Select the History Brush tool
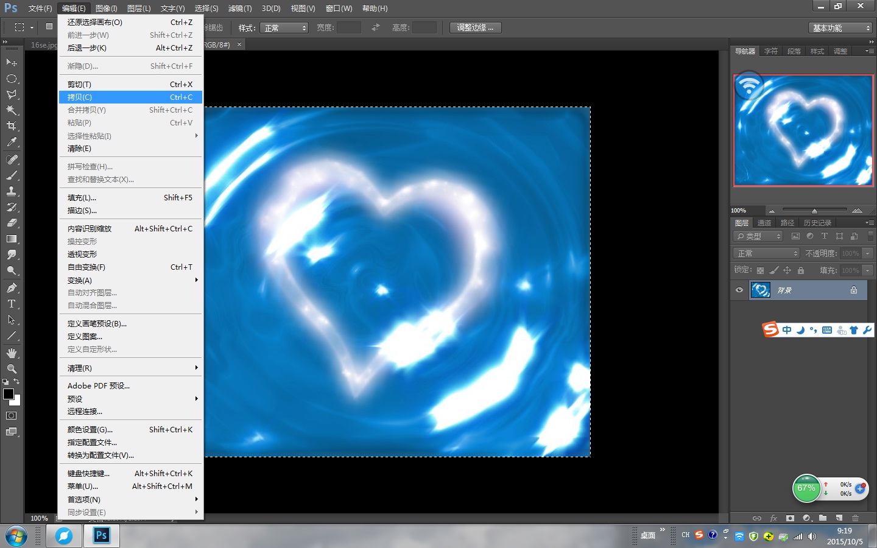This screenshot has width=877, height=548. tap(12, 207)
